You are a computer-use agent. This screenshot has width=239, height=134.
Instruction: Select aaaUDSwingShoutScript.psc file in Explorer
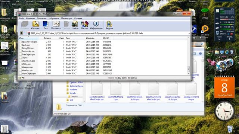(173, 91)
